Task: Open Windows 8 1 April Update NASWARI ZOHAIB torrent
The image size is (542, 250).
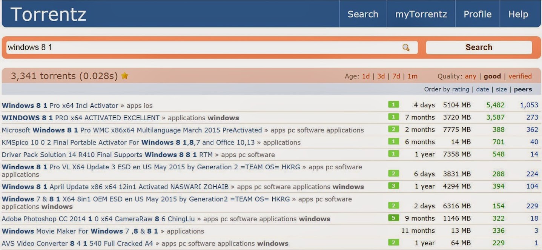Action: point(115,187)
